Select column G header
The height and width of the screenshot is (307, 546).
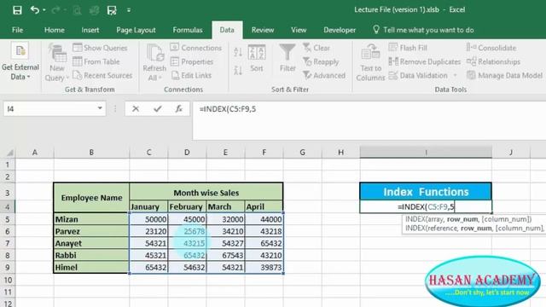(x=302, y=153)
